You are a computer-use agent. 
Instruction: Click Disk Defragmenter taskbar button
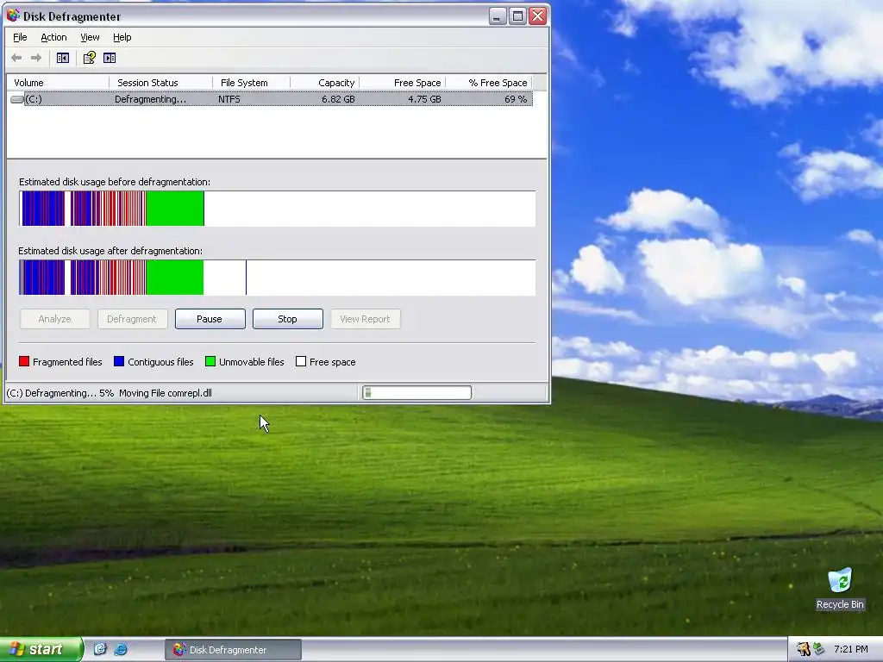pyautogui.click(x=233, y=650)
